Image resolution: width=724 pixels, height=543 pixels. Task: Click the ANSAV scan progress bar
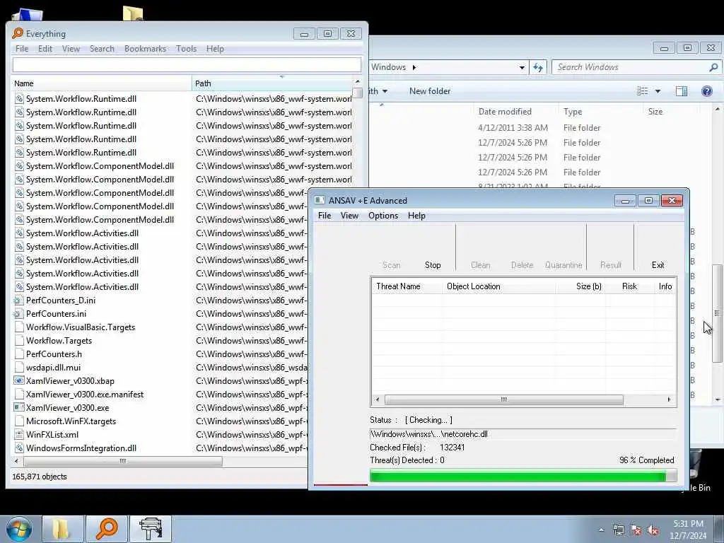(523, 476)
